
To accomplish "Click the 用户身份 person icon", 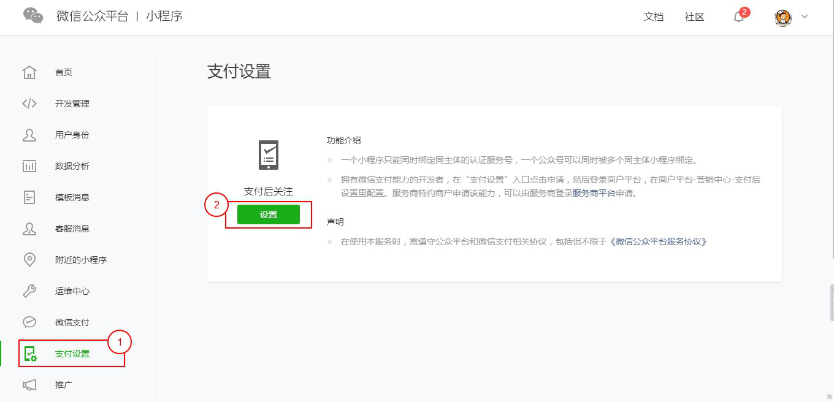I will [29, 135].
